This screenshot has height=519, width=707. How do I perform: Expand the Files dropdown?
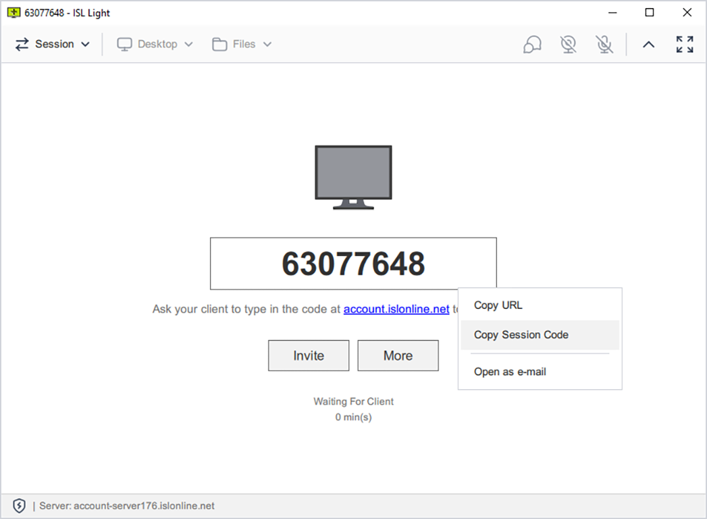(x=267, y=44)
